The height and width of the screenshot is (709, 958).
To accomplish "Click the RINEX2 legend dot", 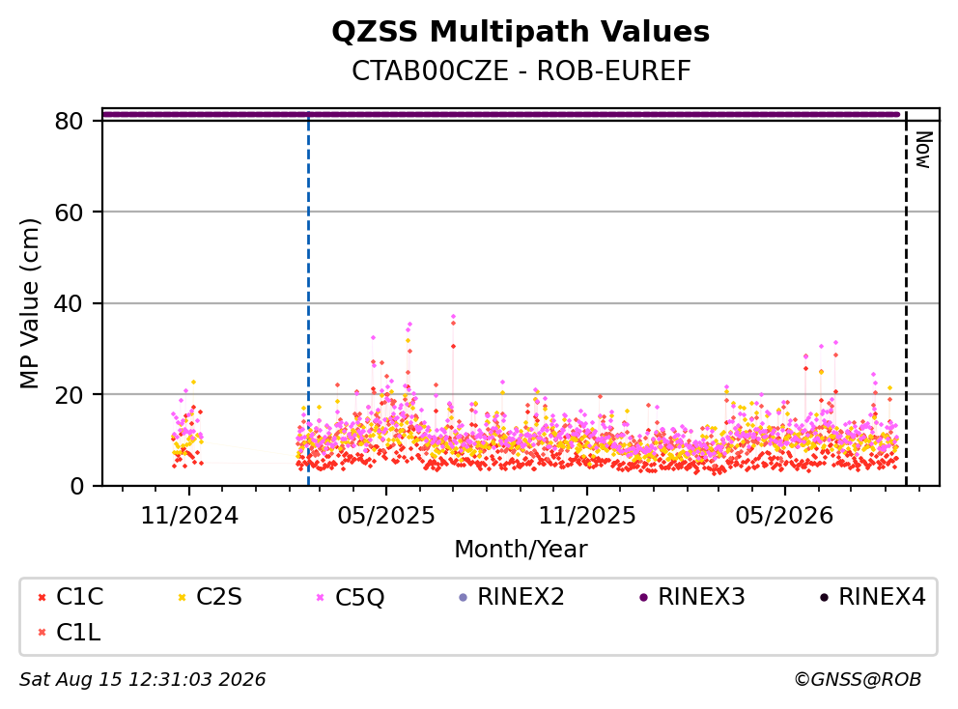I will (463, 597).
